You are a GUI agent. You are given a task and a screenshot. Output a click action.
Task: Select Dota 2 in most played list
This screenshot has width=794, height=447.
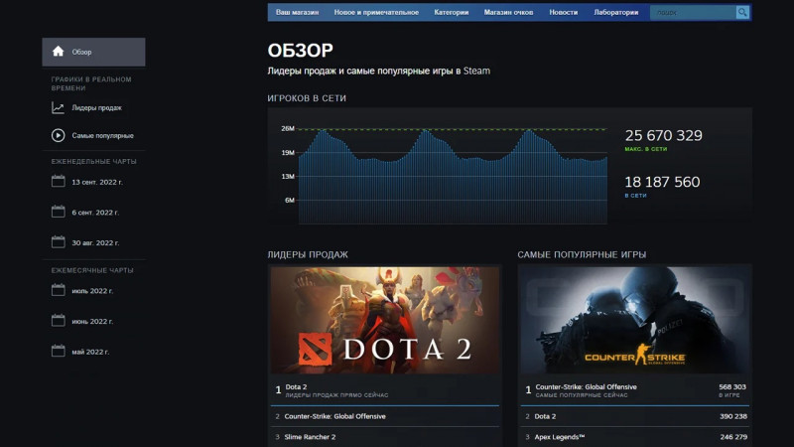(x=634, y=416)
